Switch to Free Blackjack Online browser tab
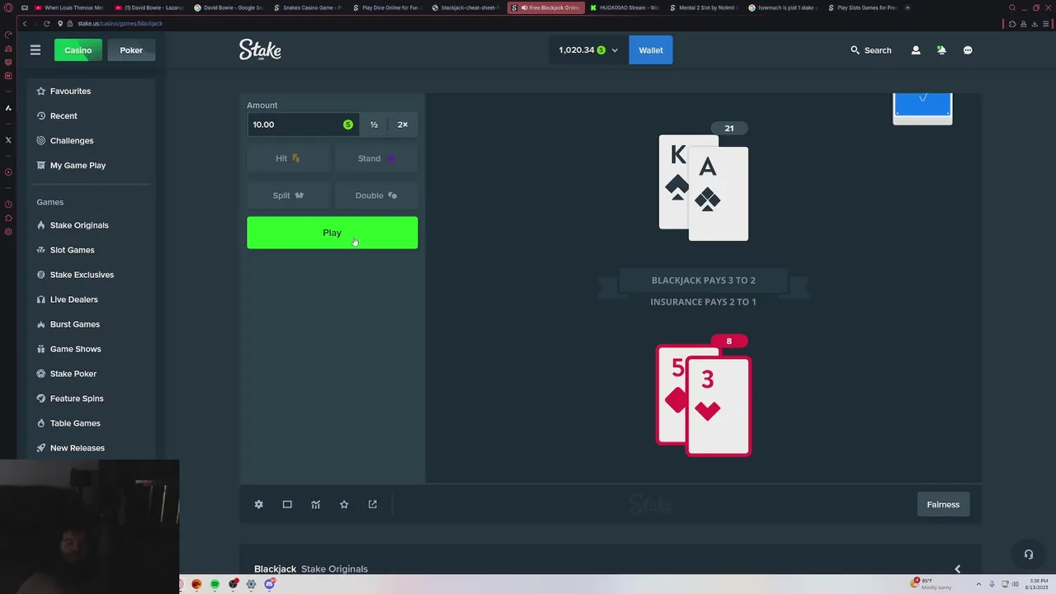 pyautogui.click(x=546, y=7)
